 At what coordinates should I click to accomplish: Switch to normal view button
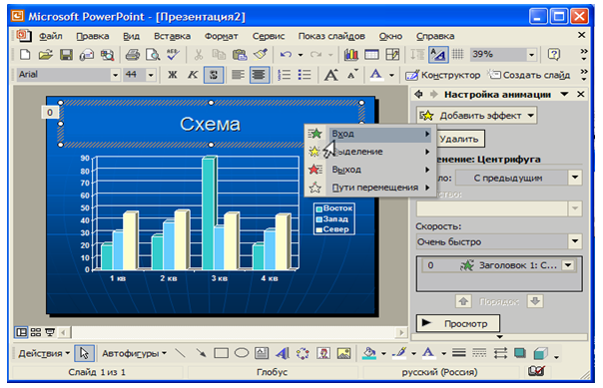click(21, 332)
